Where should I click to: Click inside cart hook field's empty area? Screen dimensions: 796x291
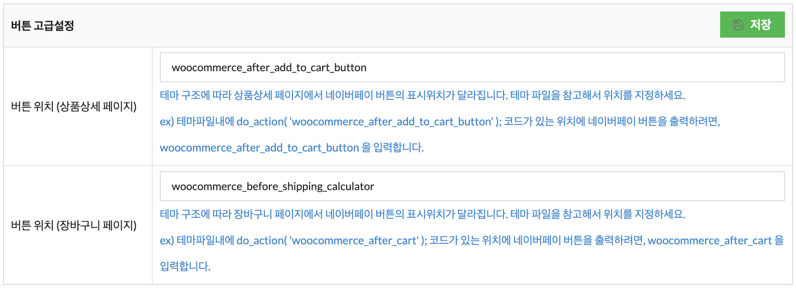tap(578, 186)
